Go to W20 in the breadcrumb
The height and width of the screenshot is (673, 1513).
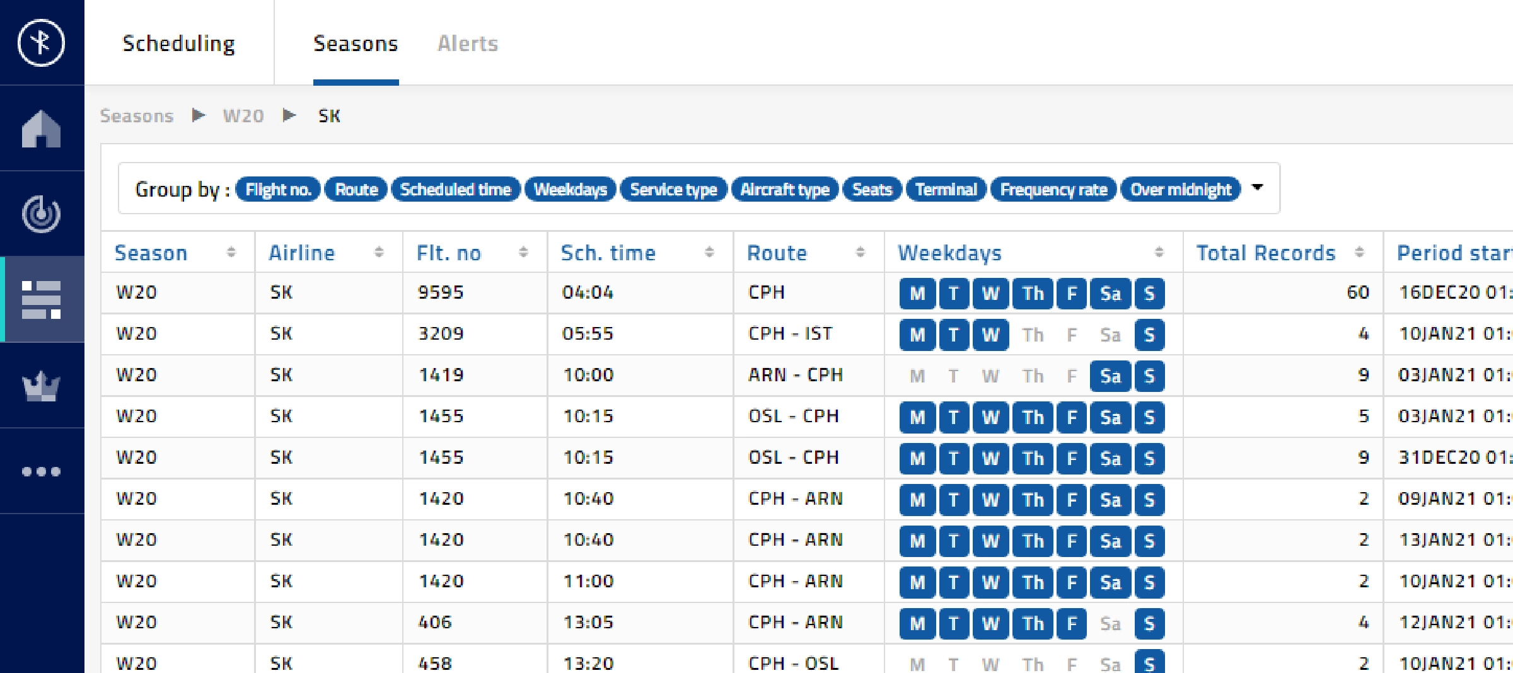[243, 116]
